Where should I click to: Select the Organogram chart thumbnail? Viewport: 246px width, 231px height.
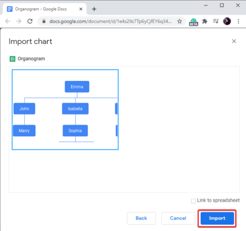(65, 109)
